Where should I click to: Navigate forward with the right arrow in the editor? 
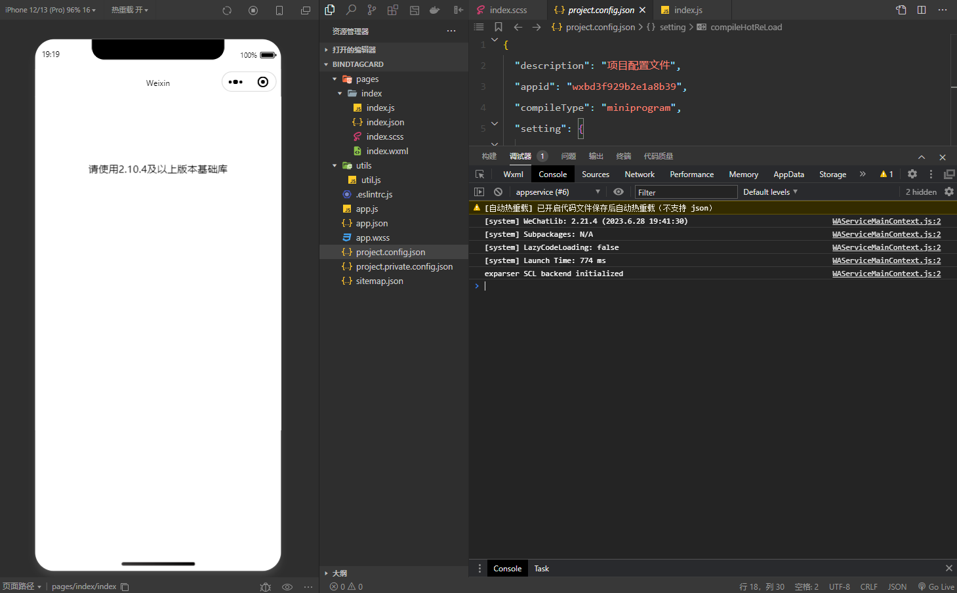tap(537, 27)
